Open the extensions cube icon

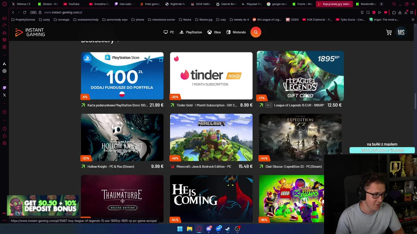tap(394, 12)
